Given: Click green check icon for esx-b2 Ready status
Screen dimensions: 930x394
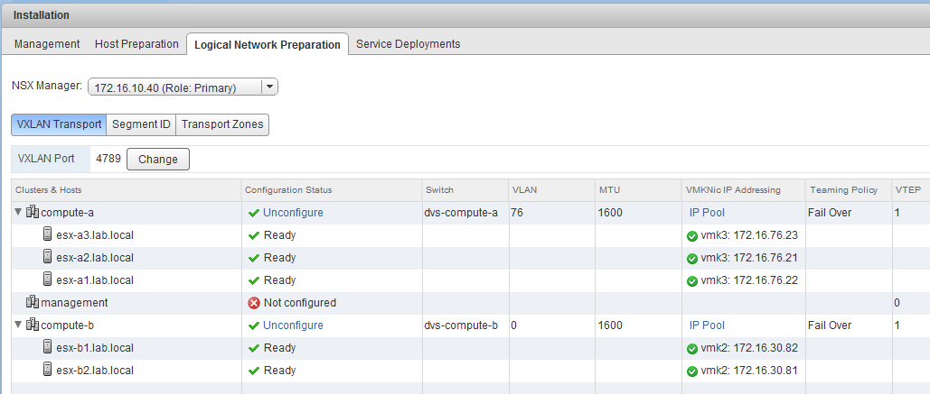Looking at the screenshot, I should [254, 371].
